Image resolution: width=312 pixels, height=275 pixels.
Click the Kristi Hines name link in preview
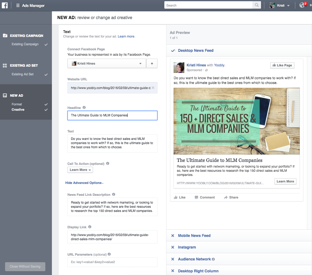196,65
